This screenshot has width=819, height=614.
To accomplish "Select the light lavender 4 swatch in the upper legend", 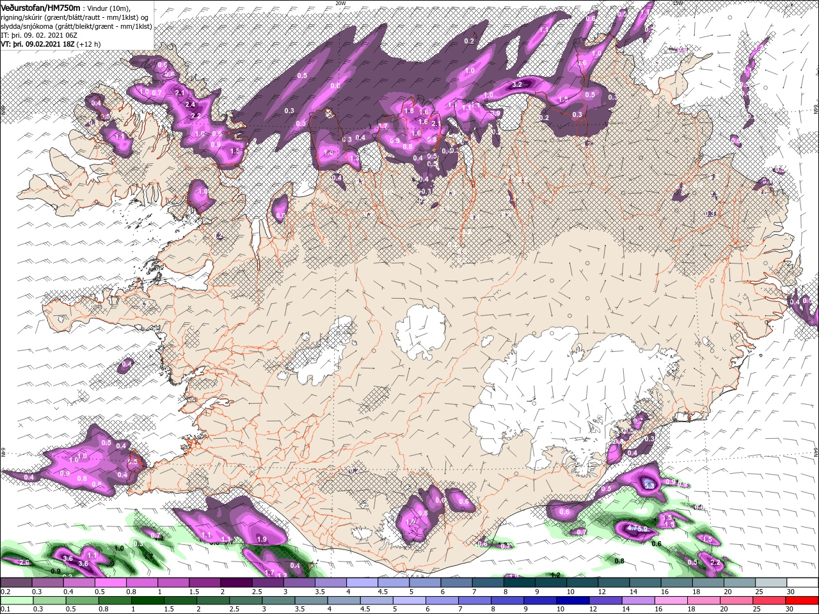I will point(362,583).
